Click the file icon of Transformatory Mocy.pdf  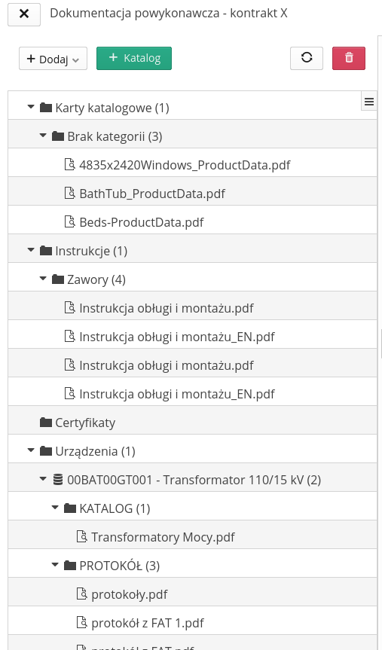coord(81,537)
